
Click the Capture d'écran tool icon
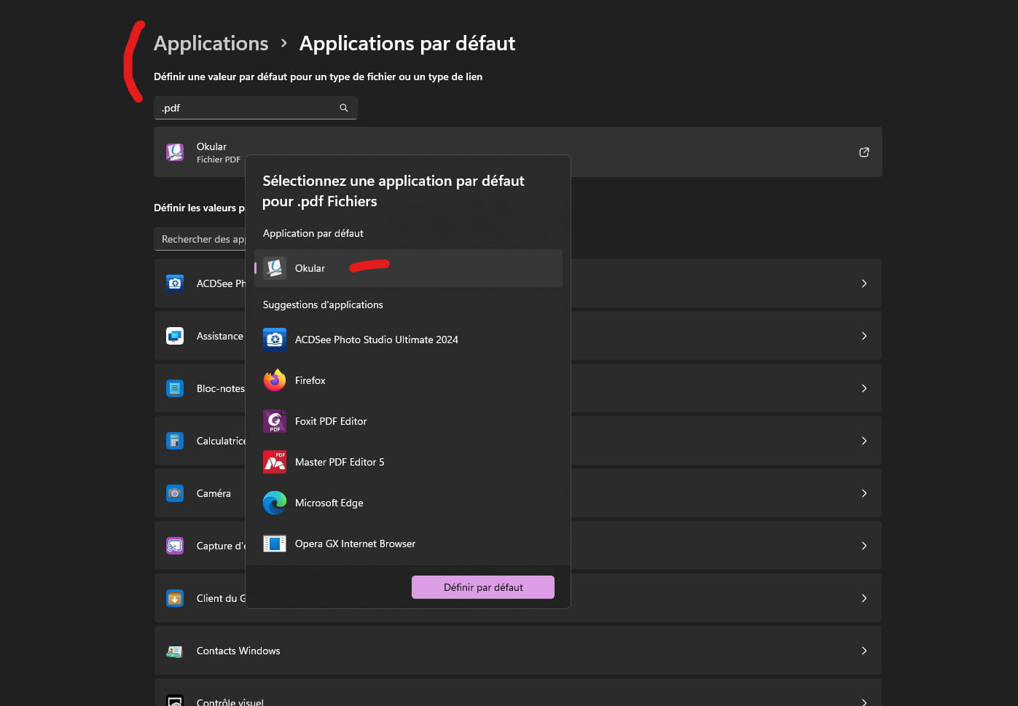pyautogui.click(x=175, y=546)
